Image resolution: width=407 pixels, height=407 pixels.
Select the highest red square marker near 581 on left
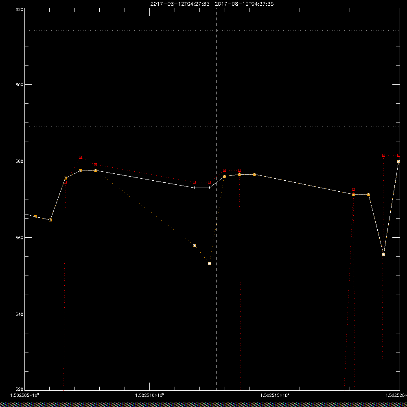(81, 157)
